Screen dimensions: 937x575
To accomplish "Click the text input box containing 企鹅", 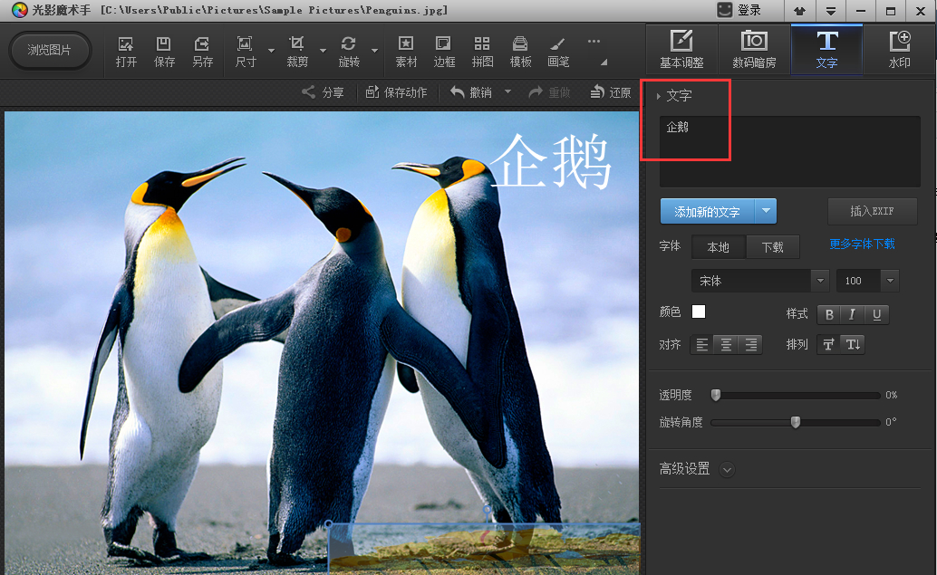I will [x=788, y=151].
